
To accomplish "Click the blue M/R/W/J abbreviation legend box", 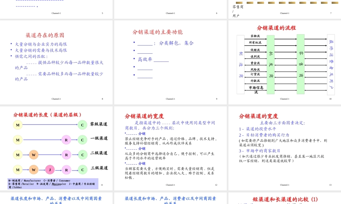I will (x=53, y=184).
